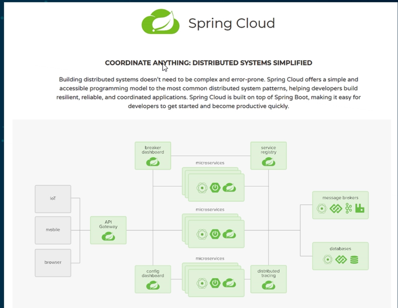
Task: Click power icon in top microservices box
Action: [x=215, y=188]
